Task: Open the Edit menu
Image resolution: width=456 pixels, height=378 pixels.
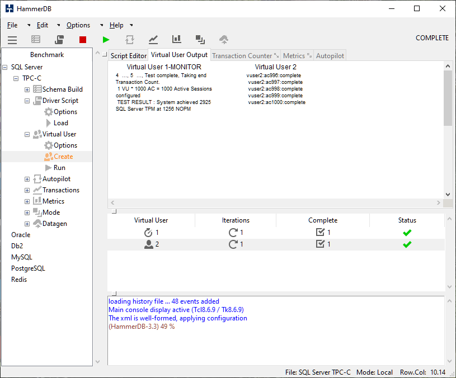Action: click(42, 25)
